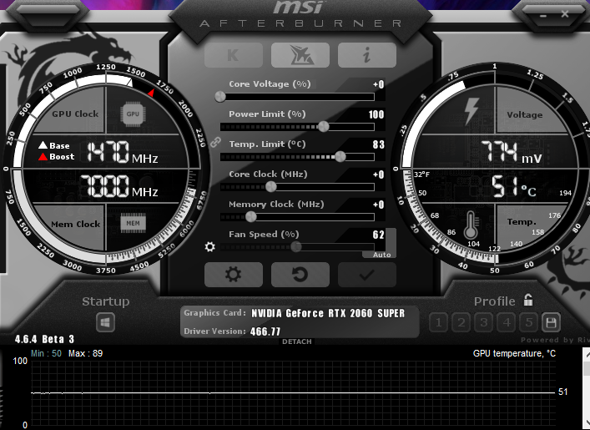Toggle the link icon beside Temp. Limit
Viewport: 590px width, 430px height.
coord(215,142)
